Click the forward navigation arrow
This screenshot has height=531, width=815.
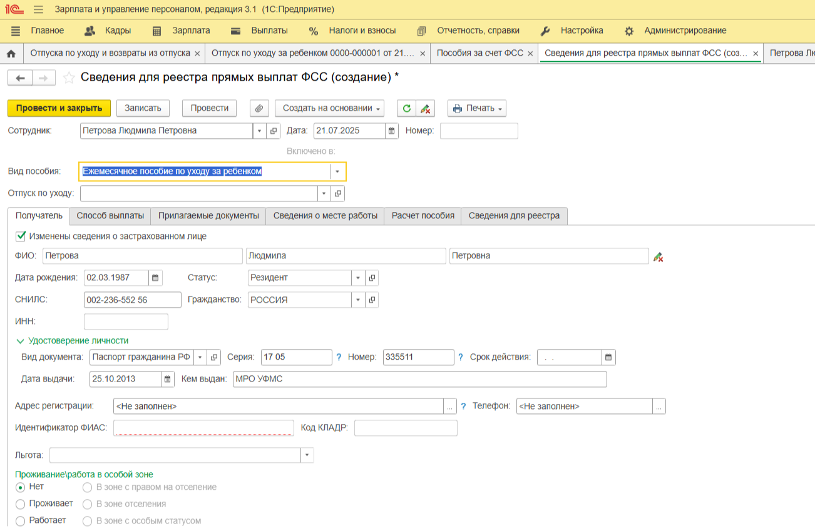coord(43,78)
